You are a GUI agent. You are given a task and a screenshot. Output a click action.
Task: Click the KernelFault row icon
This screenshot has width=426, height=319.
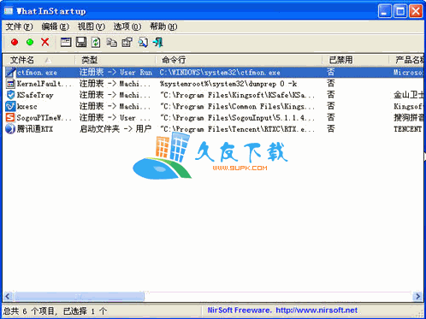tap(10, 84)
